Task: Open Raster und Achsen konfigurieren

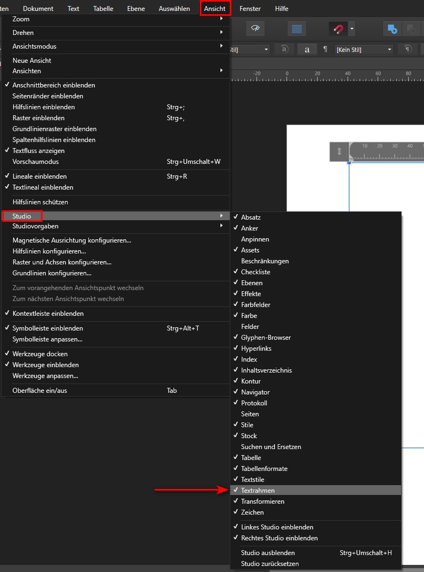Action: coord(116,262)
